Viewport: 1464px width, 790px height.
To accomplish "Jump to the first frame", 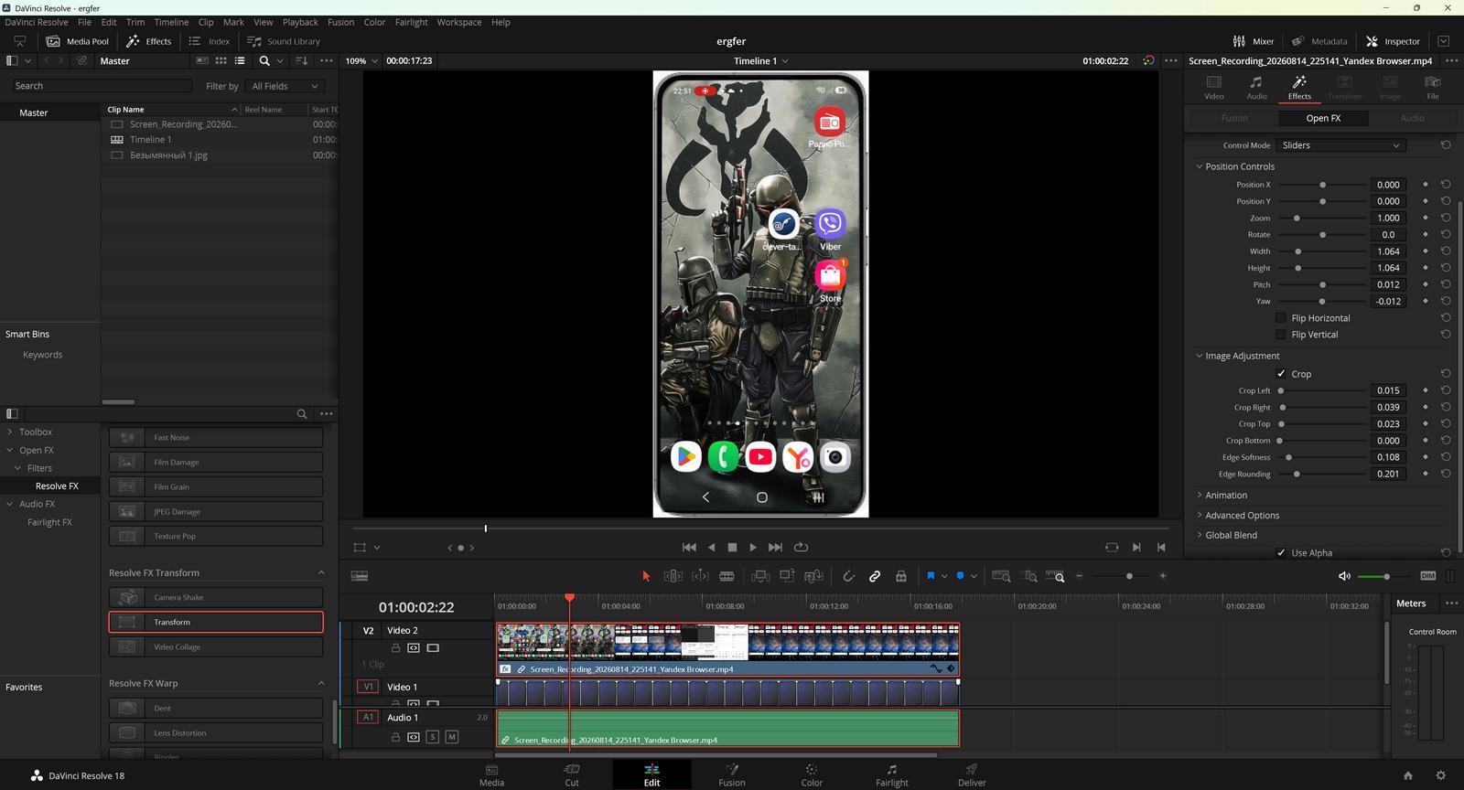I will pyautogui.click(x=689, y=547).
